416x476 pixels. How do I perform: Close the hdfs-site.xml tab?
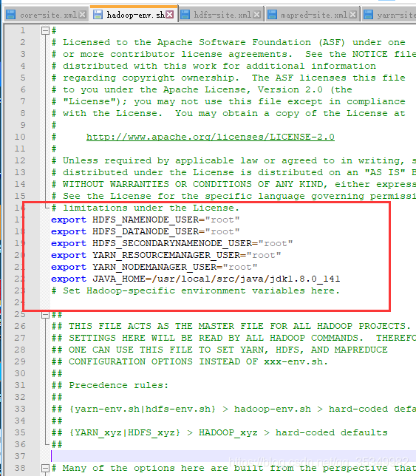pos(256,14)
